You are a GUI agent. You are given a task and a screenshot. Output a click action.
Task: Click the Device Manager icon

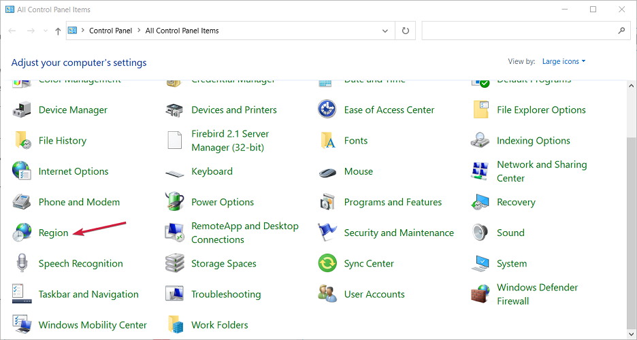(x=22, y=109)
